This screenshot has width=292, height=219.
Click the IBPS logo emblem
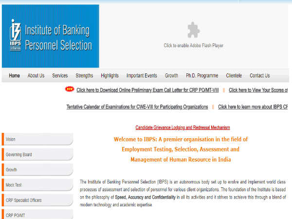click(x=15, y=35)
